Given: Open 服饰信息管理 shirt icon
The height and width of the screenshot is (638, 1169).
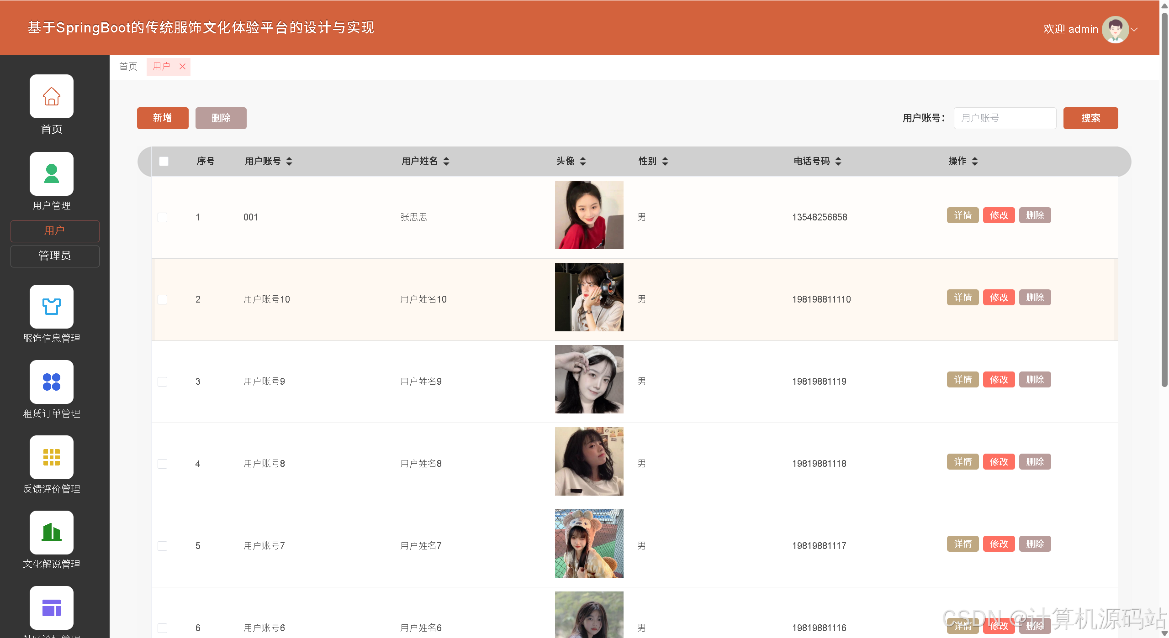Looking at the screenshot, I should (51, 307).
